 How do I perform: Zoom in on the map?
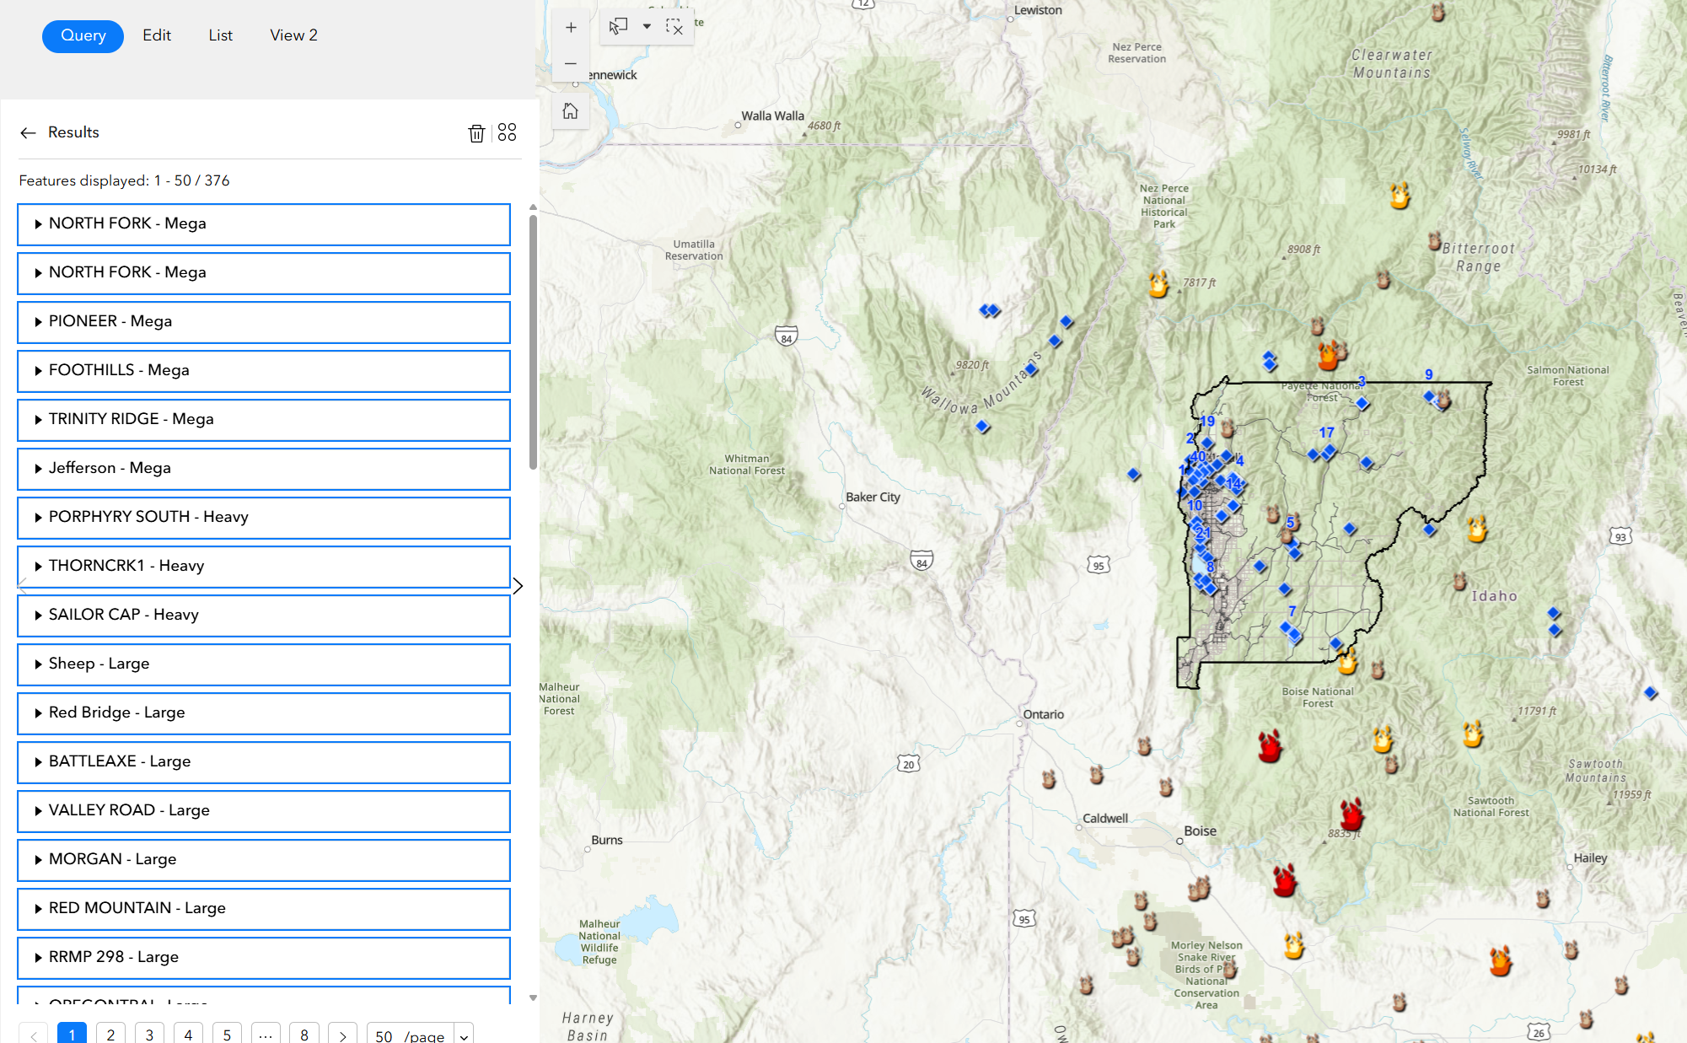(571, 28)
